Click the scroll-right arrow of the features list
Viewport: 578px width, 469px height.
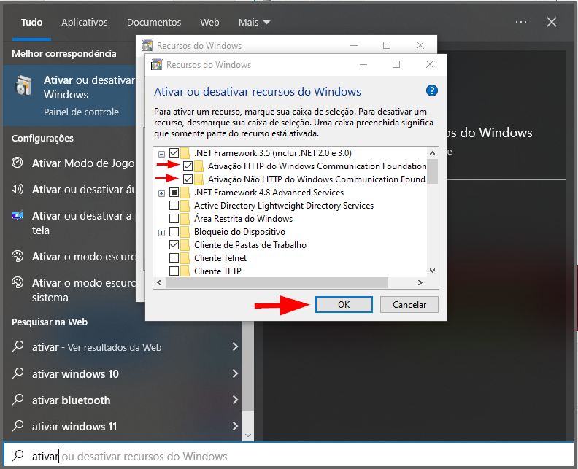click(420, 283)
